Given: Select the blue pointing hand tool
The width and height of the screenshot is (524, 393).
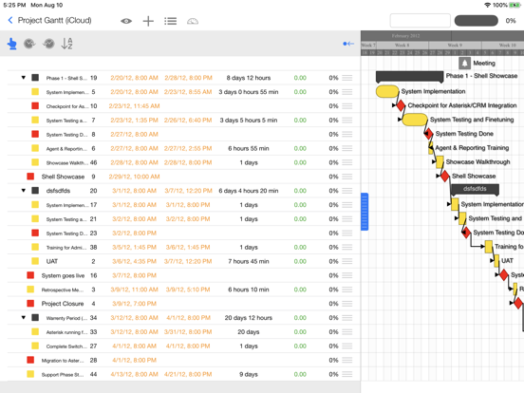Looking at the screenshot, I should point(12,44).
